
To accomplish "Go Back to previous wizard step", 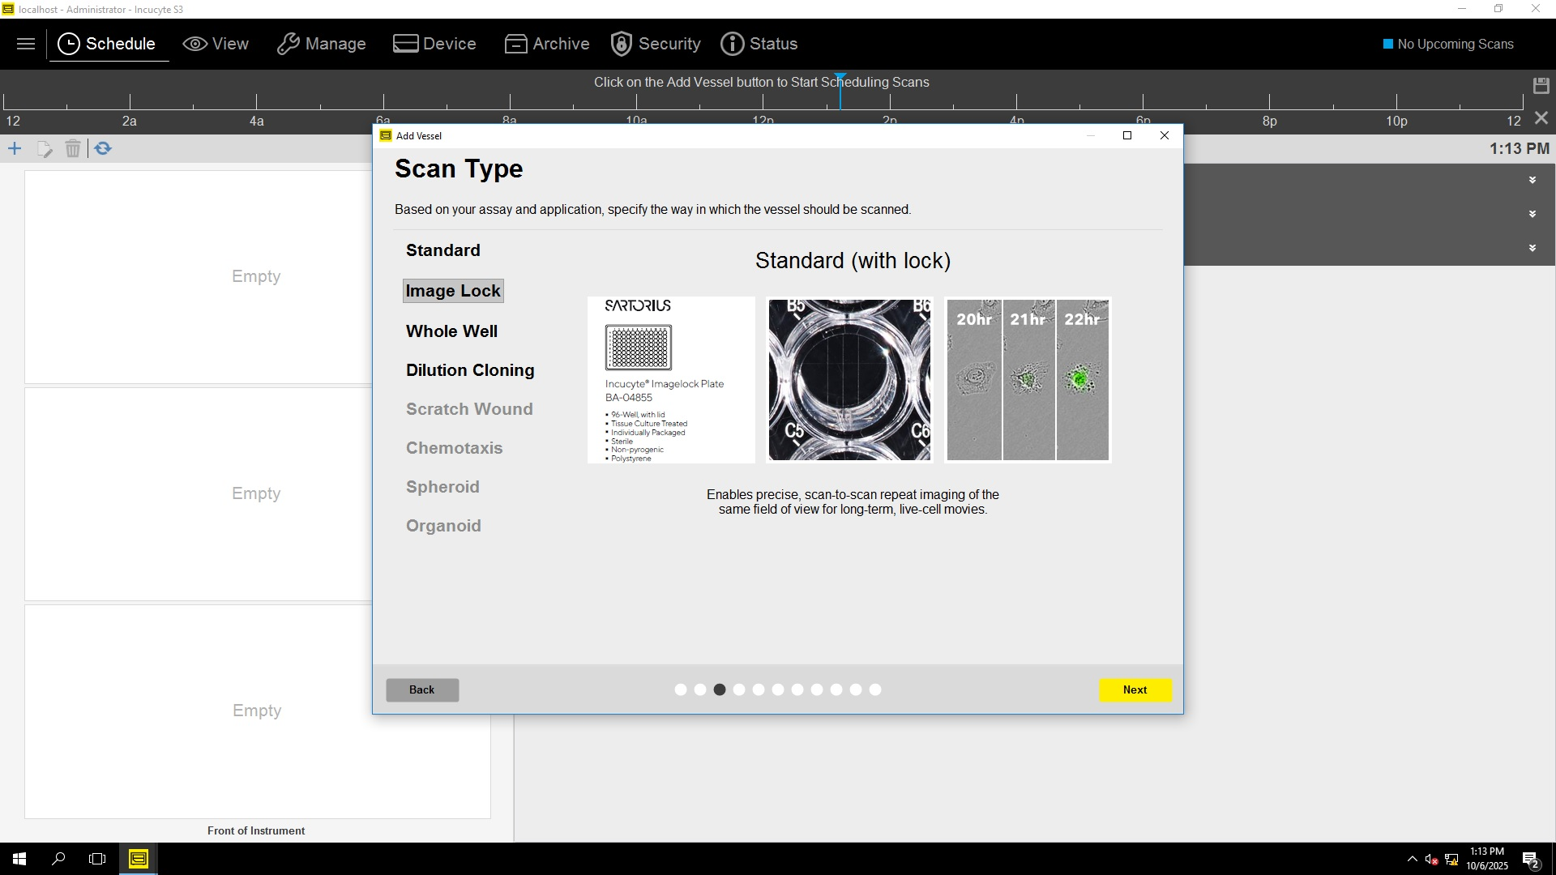I will [421, 690].
